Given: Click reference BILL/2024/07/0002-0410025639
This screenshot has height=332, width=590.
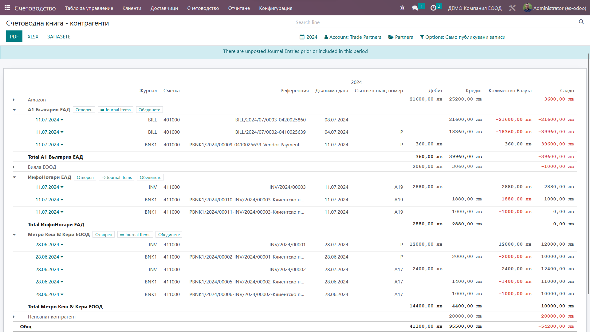Looking at the screenshot, I should pos(270,132).
